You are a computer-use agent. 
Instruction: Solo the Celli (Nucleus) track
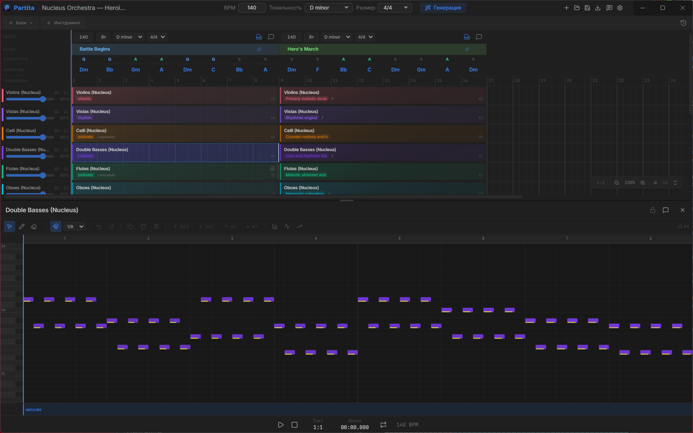click(x=66, y=131)
